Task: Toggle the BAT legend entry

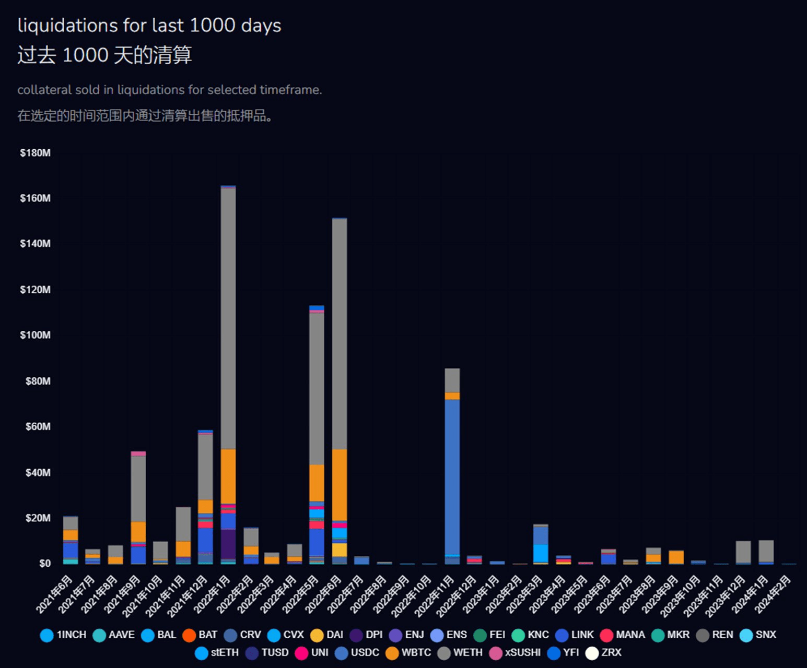Action: pos(200,635)
